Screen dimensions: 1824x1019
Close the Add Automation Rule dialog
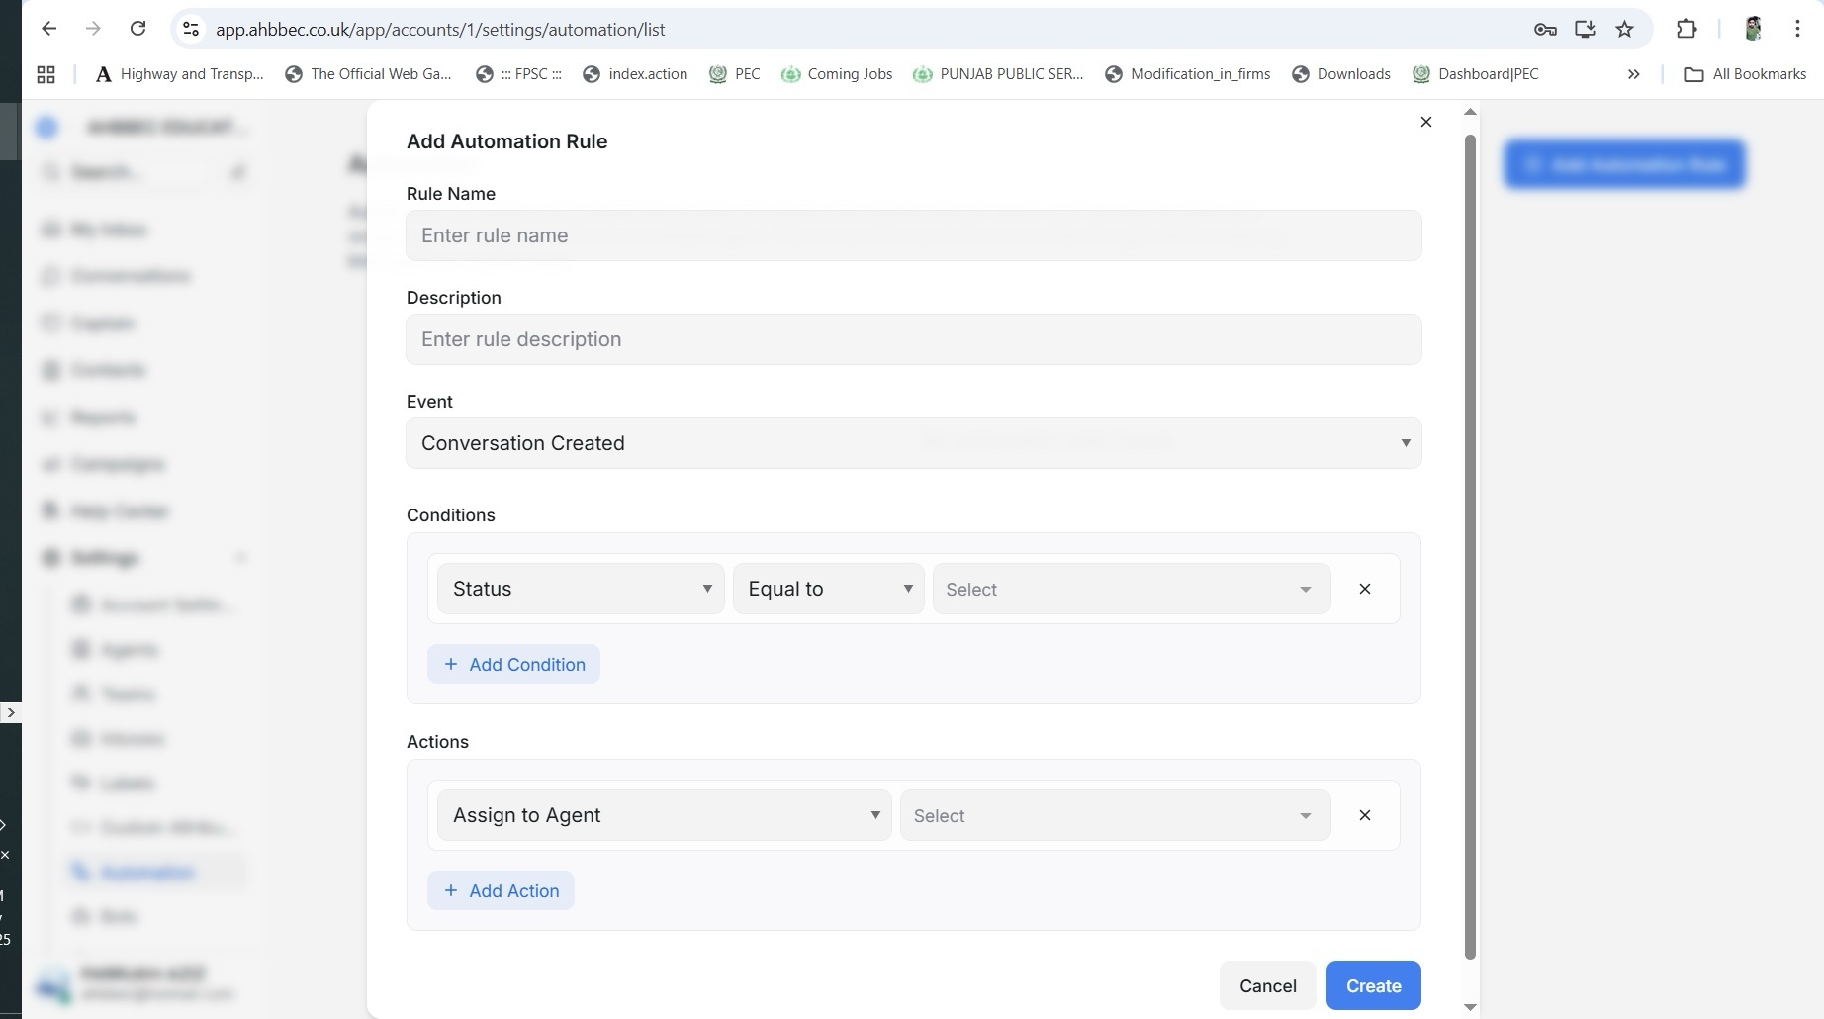[x=1425, y=122]
